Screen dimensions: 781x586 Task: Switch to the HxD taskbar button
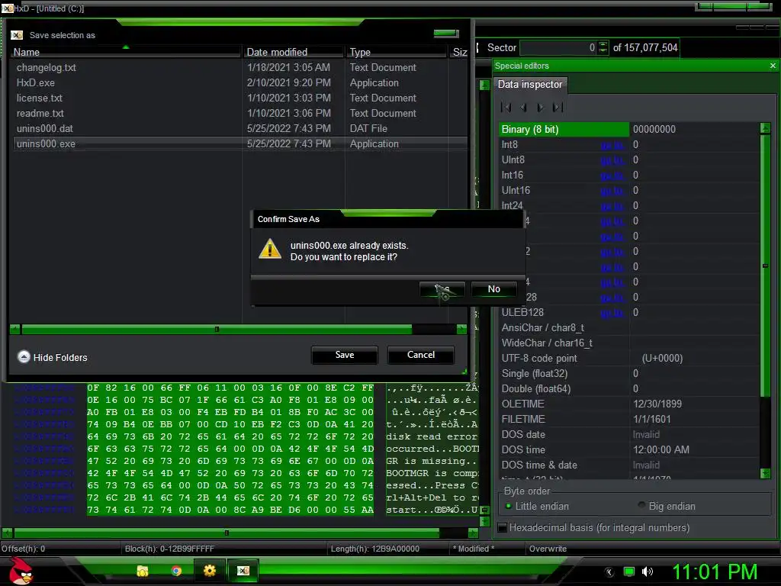coord(243,571)
